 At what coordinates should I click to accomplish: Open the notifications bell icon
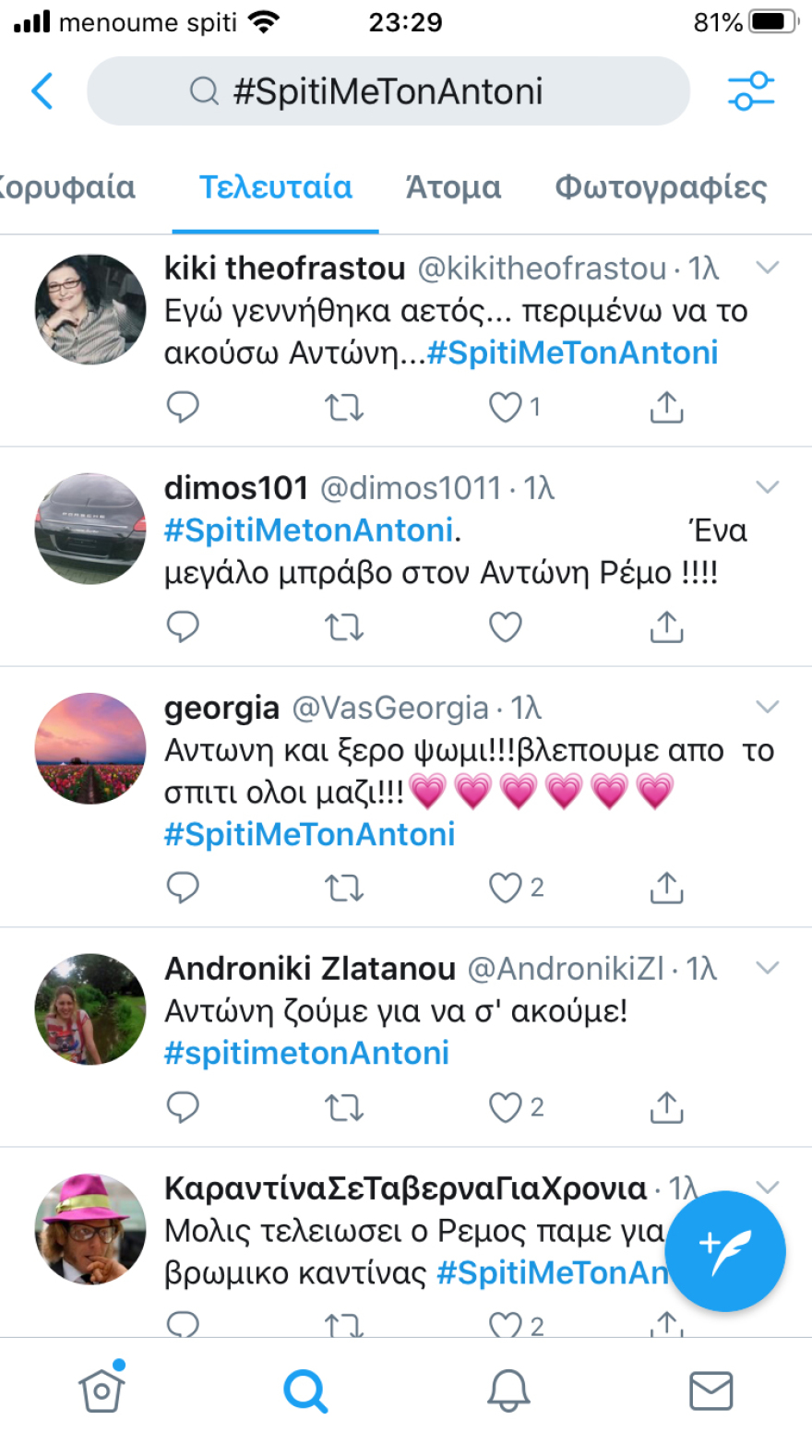[509, 1390]
